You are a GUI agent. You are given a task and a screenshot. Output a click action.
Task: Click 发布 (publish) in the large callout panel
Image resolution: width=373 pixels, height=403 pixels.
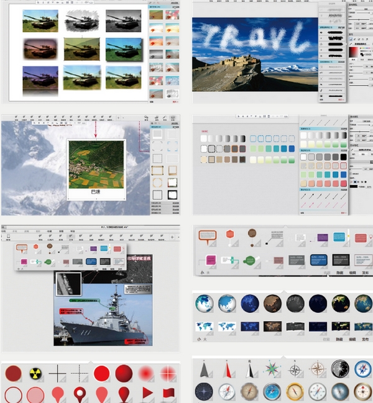[x=366, y=272]
